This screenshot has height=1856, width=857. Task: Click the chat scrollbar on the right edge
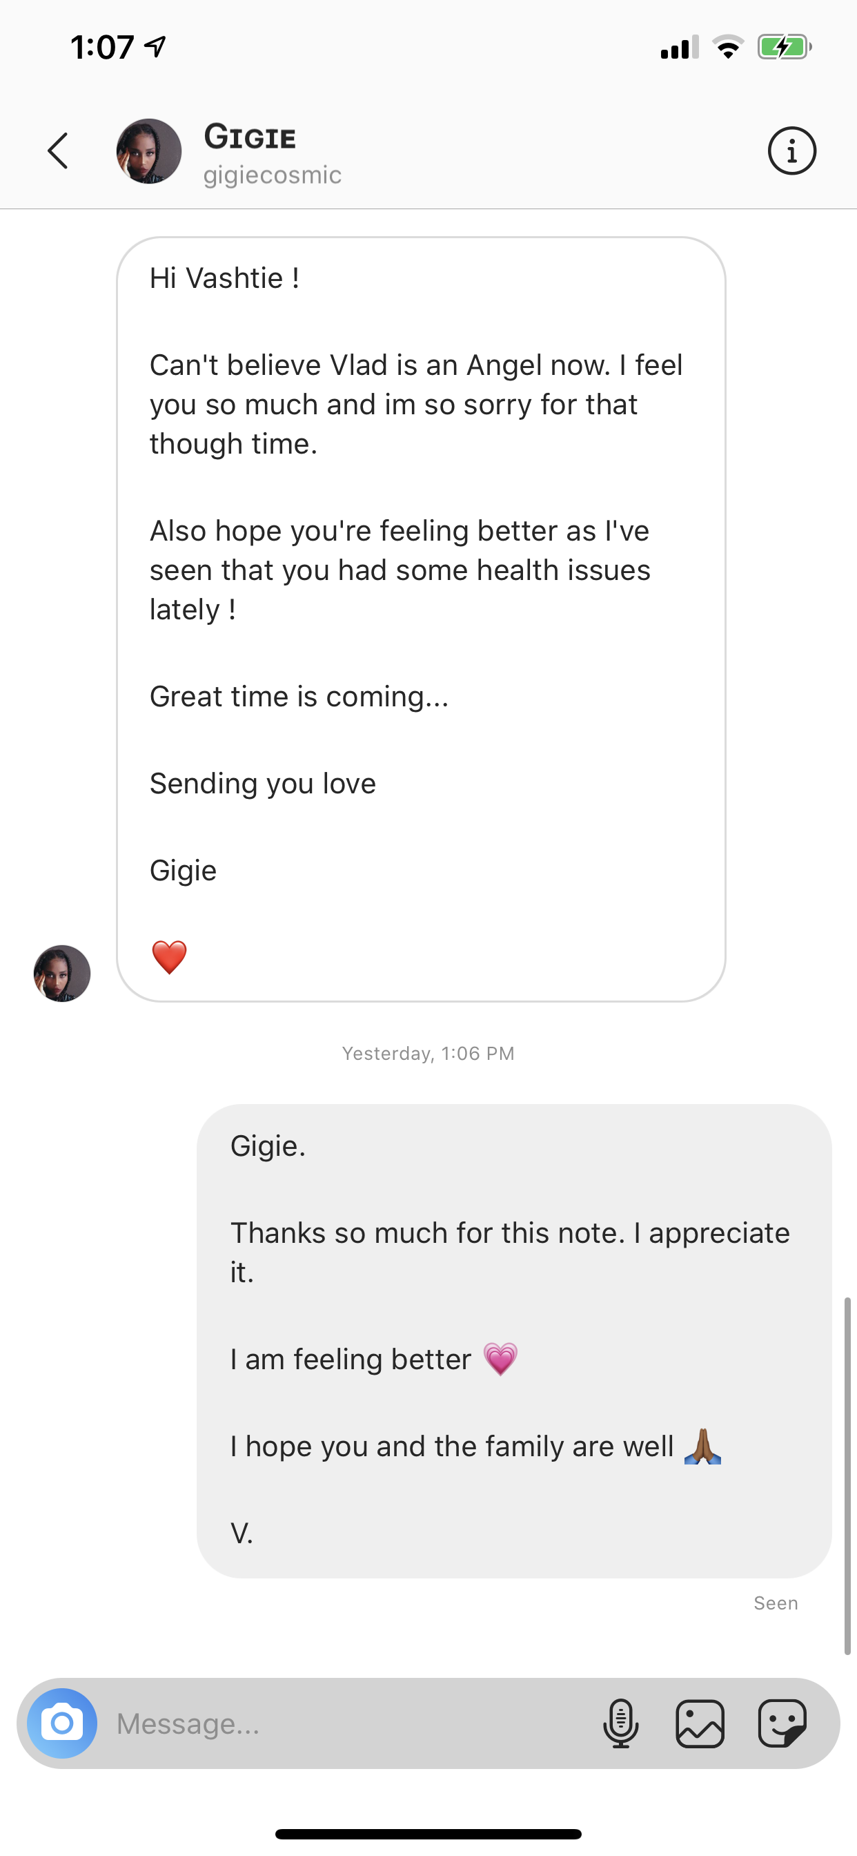point(847,1476)
